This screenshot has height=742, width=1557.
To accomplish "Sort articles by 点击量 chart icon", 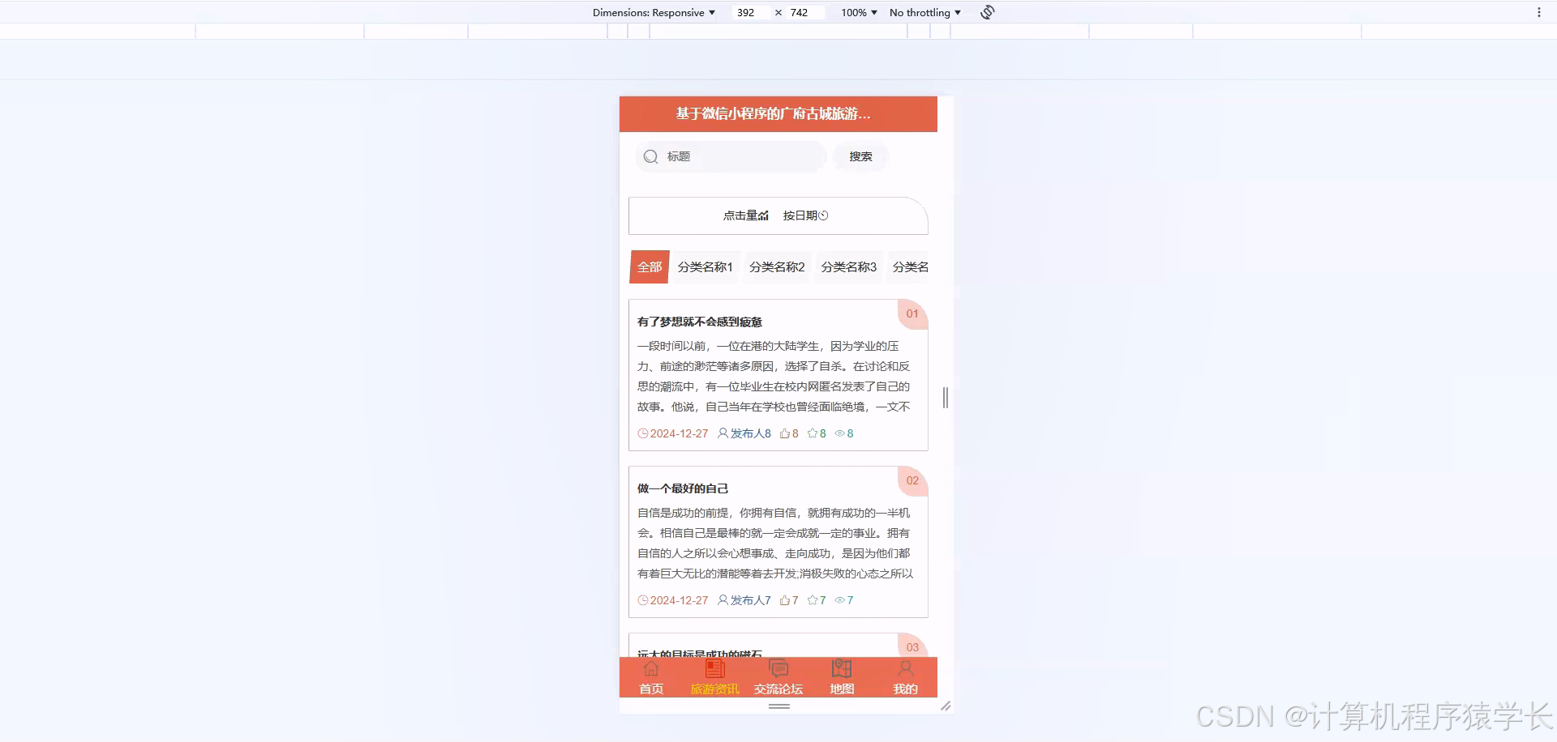I will click(764, 215).
